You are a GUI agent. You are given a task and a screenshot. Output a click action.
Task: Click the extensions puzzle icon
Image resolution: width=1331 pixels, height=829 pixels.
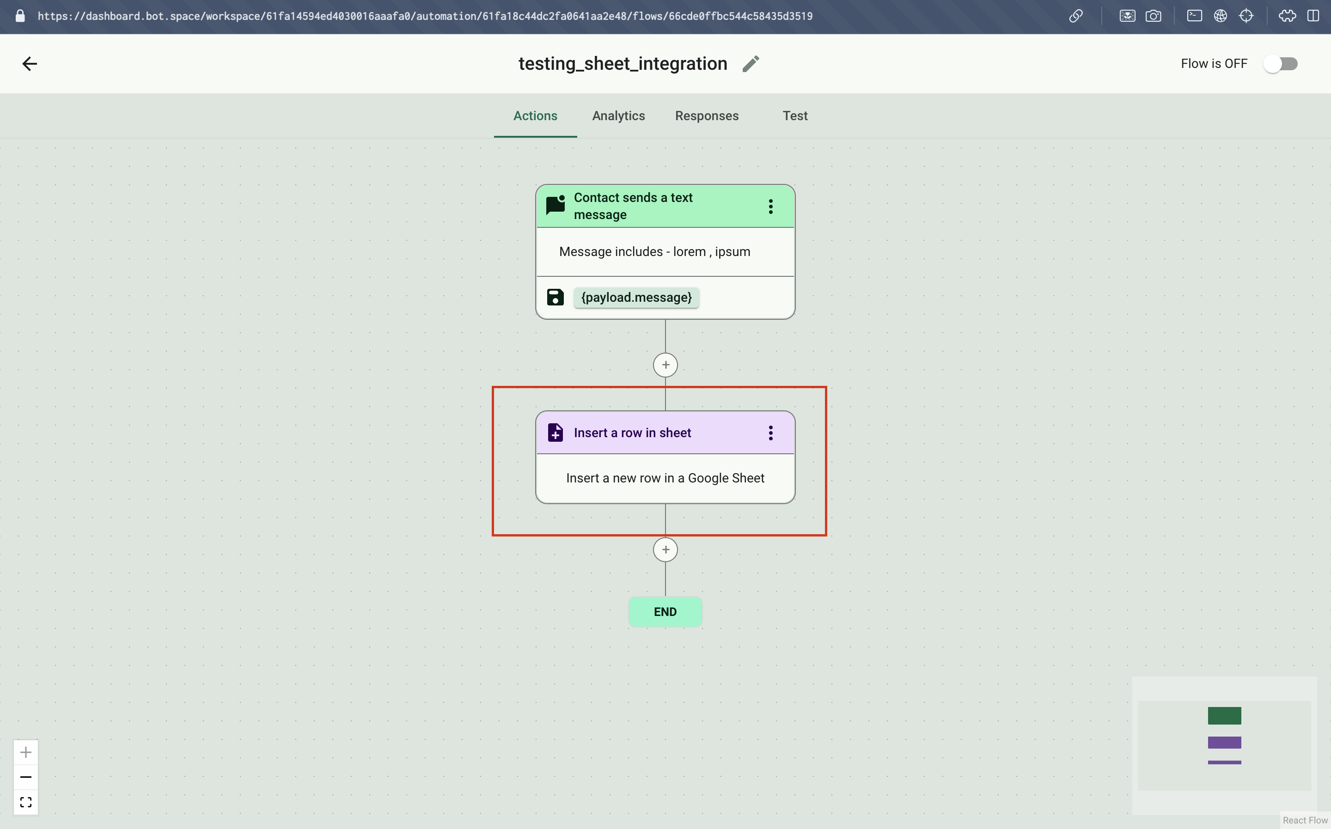click(x=1287, y=16)
